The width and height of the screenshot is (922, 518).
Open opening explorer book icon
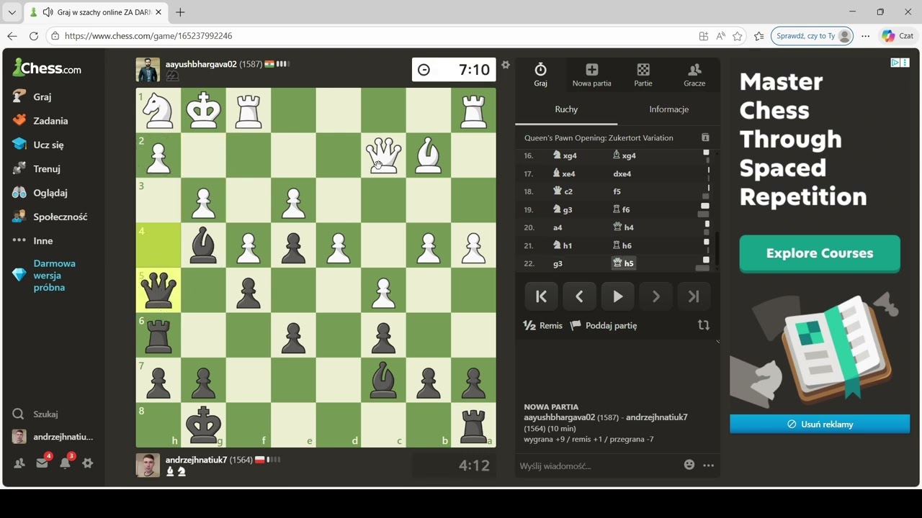pyautogui.click(x=705, y=137)
